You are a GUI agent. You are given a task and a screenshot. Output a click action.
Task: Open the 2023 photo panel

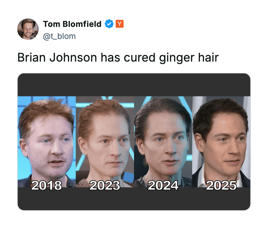click(105, 142)
